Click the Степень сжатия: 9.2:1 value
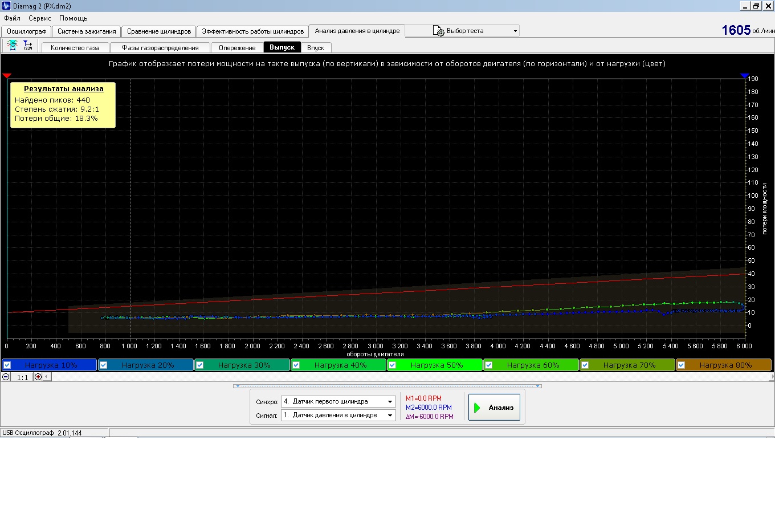Viewport: 775px width, 513px height. 57,109
